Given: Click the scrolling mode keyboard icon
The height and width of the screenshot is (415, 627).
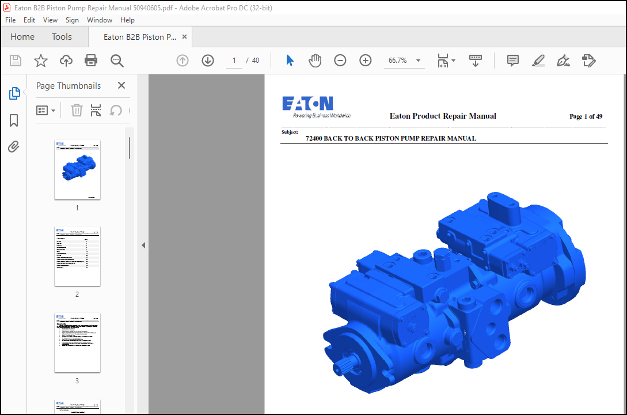Looking at the screenshot, I should (x=476, y=61).
